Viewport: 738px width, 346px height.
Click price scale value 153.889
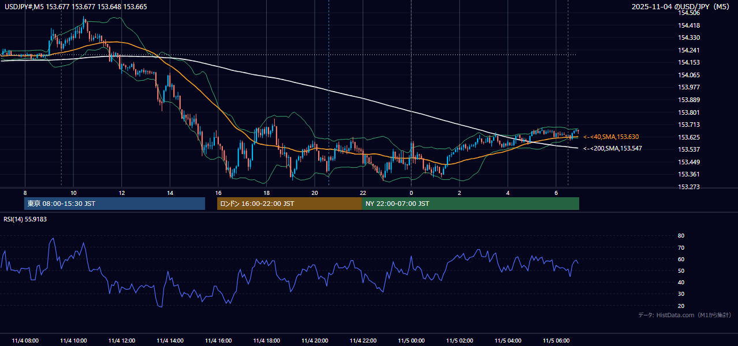[689, 100]
